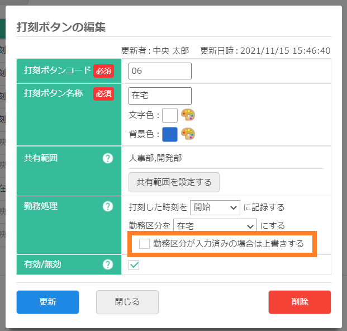Click the 必須 badge next to 打刻ボタンコード
The image size is (347, 331).
pos(104,70)
